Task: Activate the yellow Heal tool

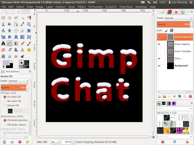Action: tap(29, 50)
